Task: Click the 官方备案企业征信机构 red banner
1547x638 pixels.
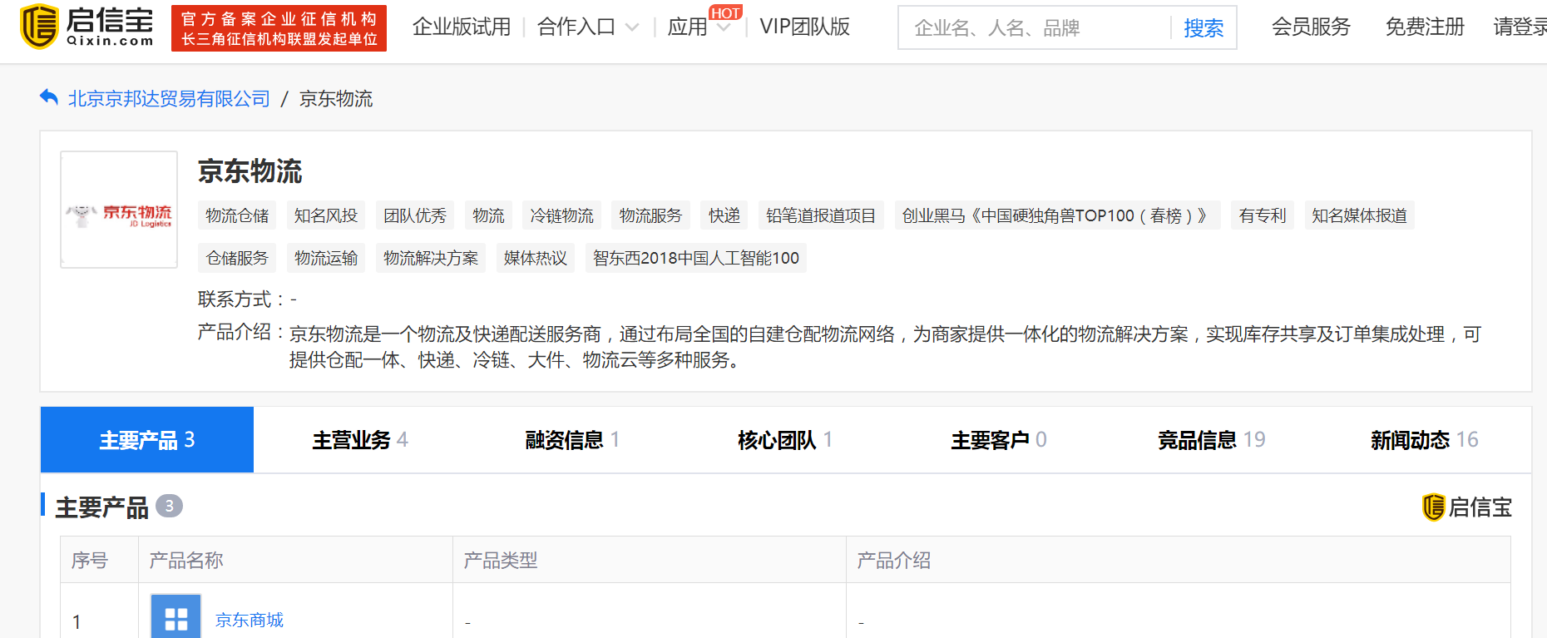Action: [279, 28]
